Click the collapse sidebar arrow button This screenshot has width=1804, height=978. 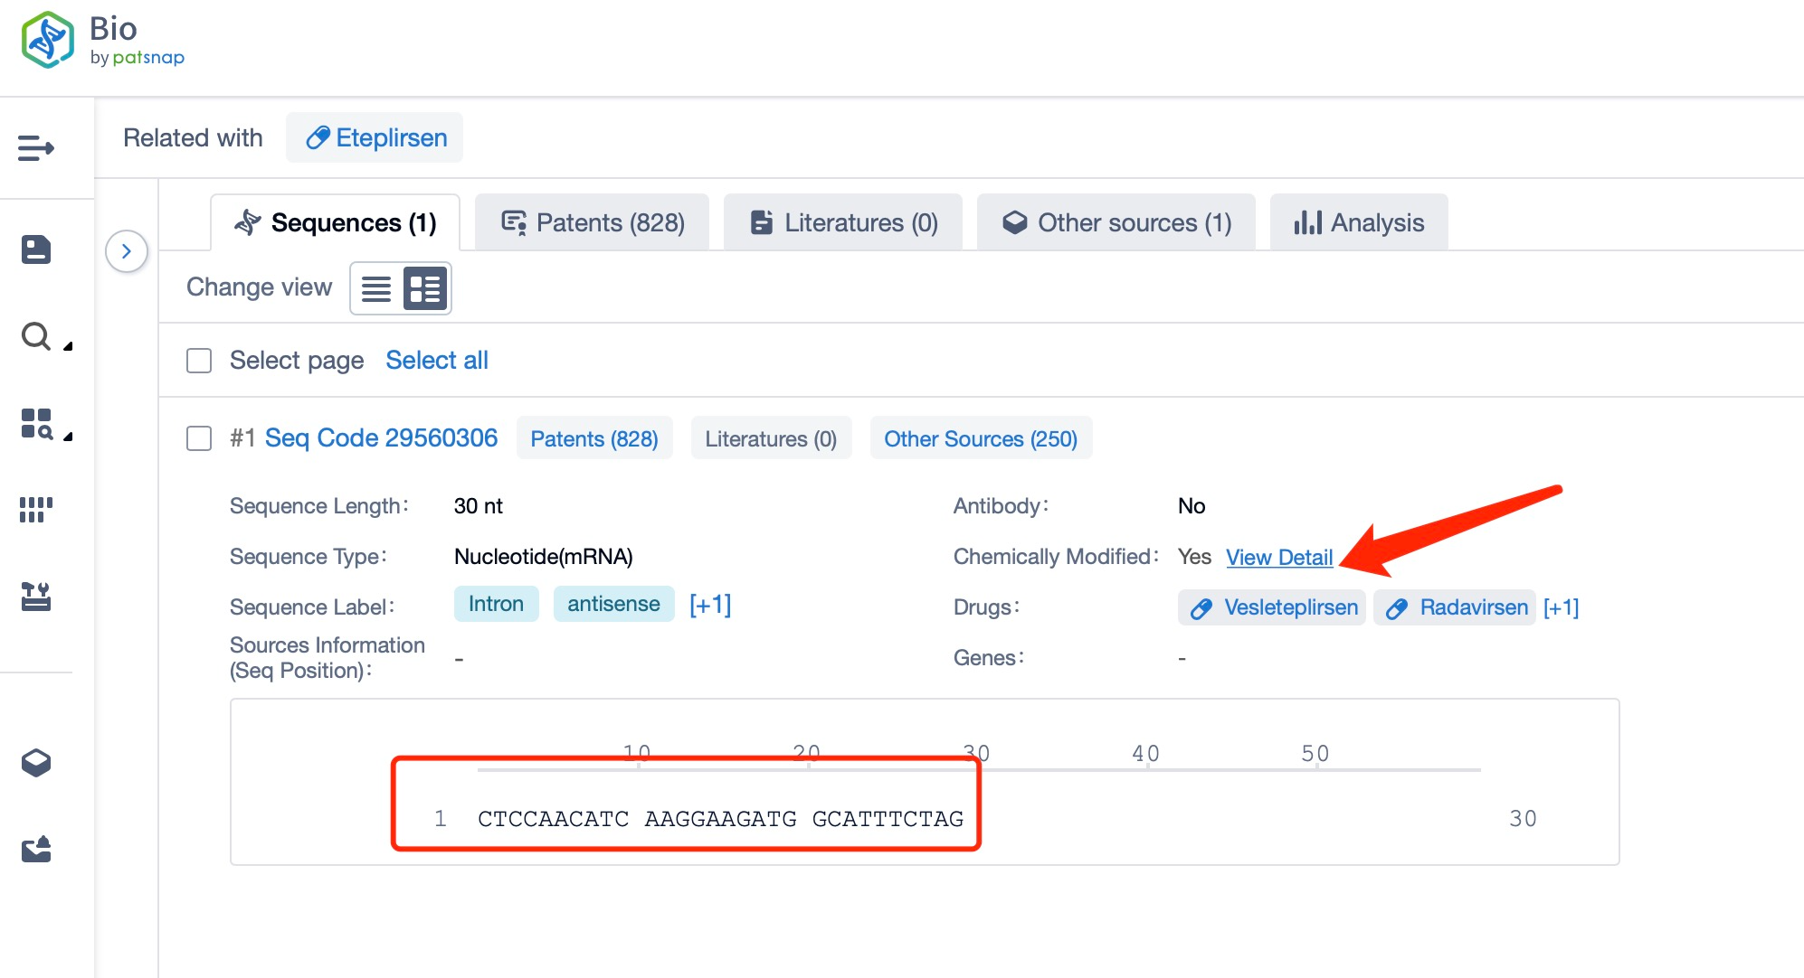[x=127, y=249]
